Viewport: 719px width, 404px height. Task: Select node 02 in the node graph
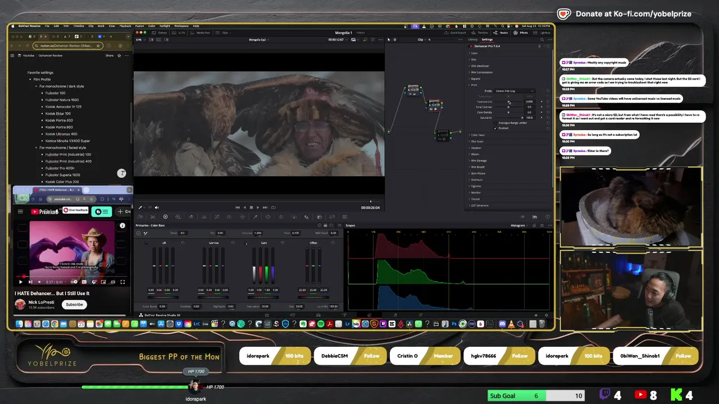tap(434, 104)
